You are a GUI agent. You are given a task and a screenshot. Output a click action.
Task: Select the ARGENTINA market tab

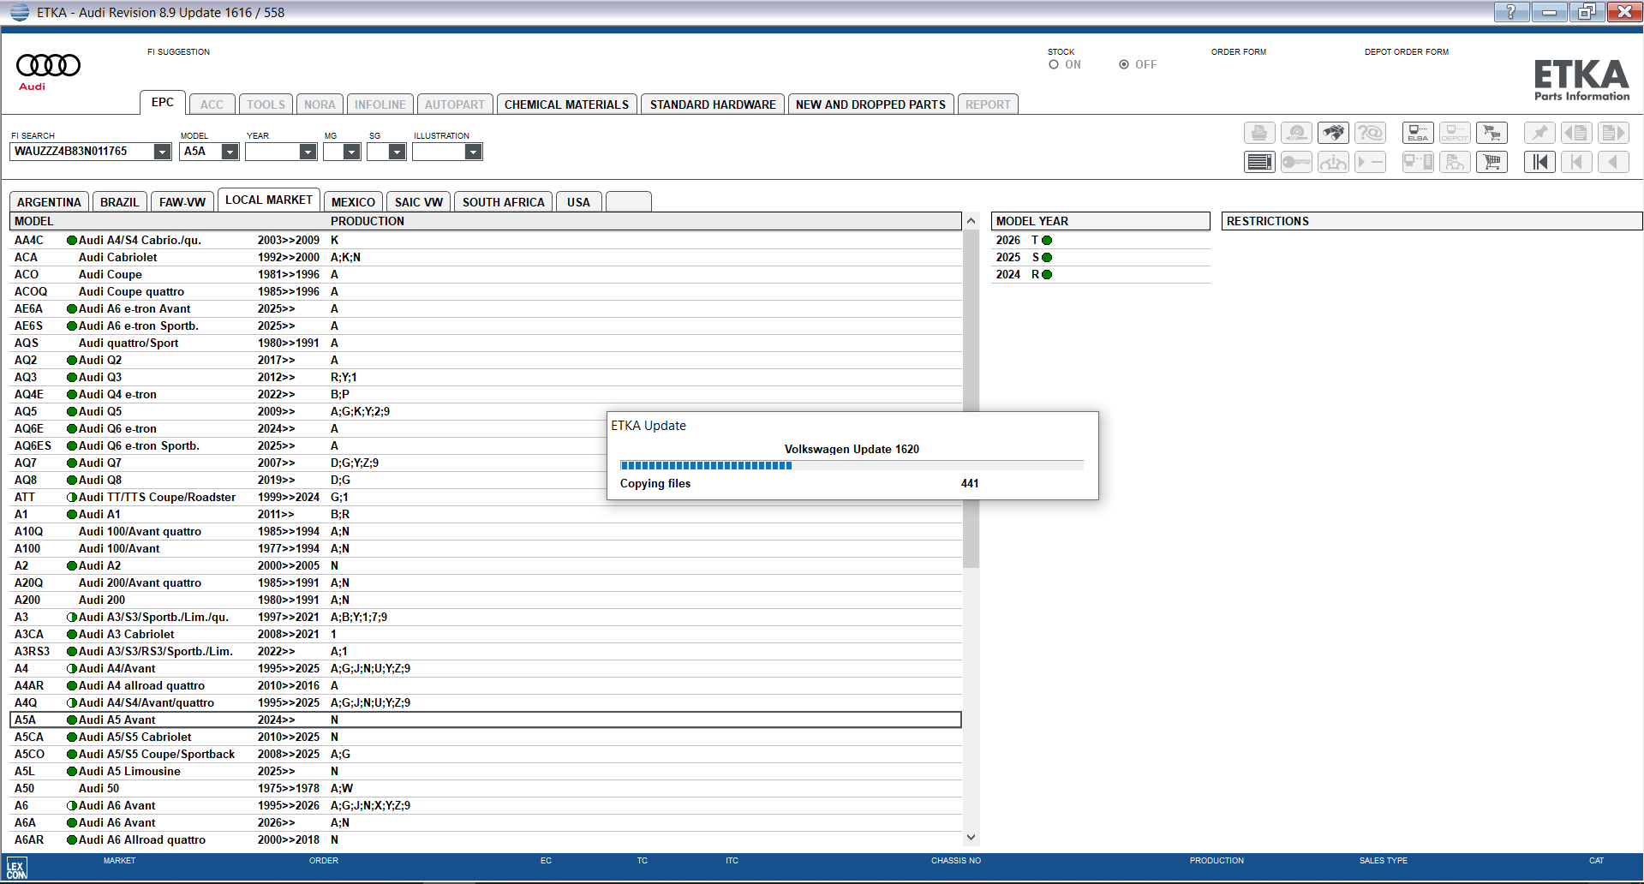tap(49, 202)
